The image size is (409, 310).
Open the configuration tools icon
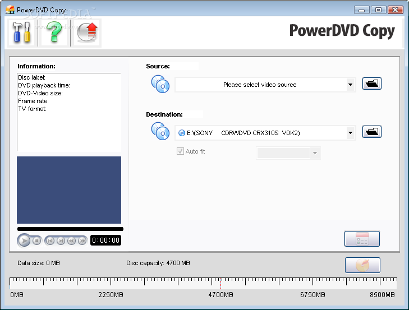click(x=21, y=33)
